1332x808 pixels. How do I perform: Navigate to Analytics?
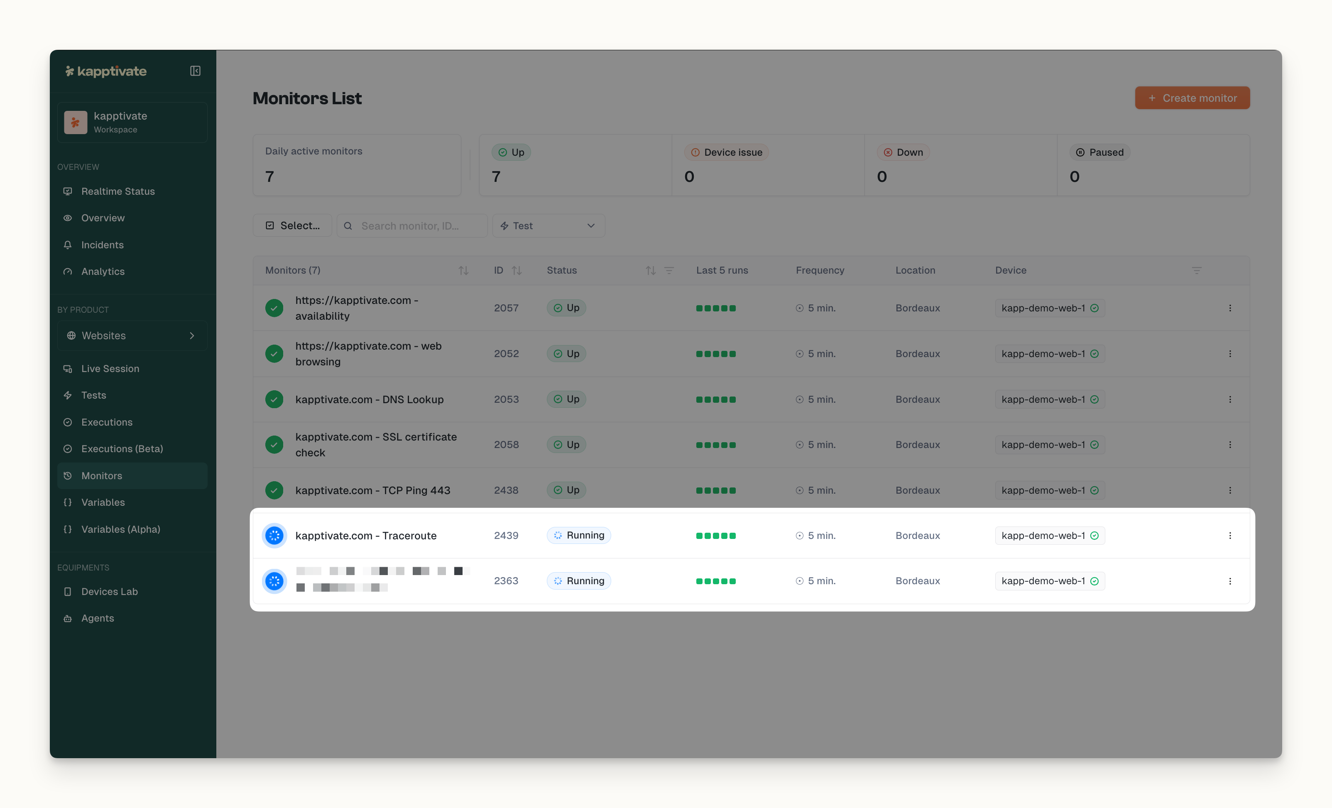click(132, 271)
